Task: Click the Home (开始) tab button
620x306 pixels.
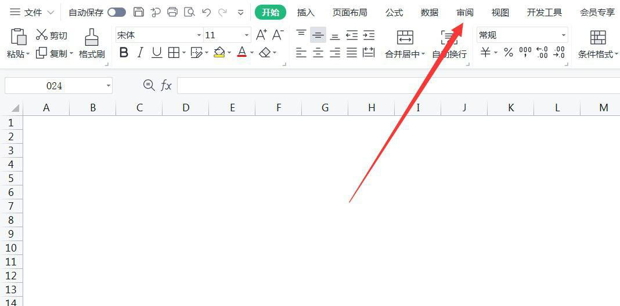Action: pos(271,12)
